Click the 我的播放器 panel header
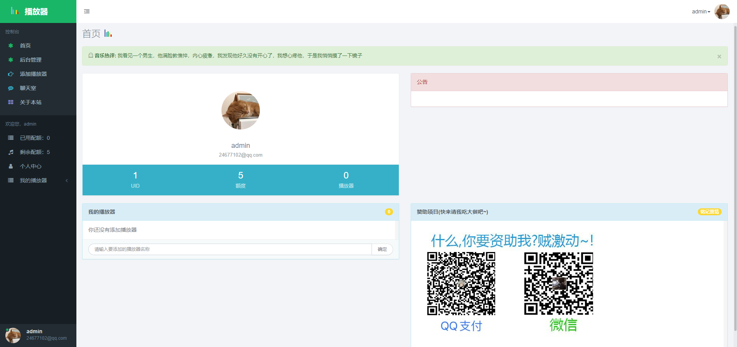 click(x=241, y=212)
